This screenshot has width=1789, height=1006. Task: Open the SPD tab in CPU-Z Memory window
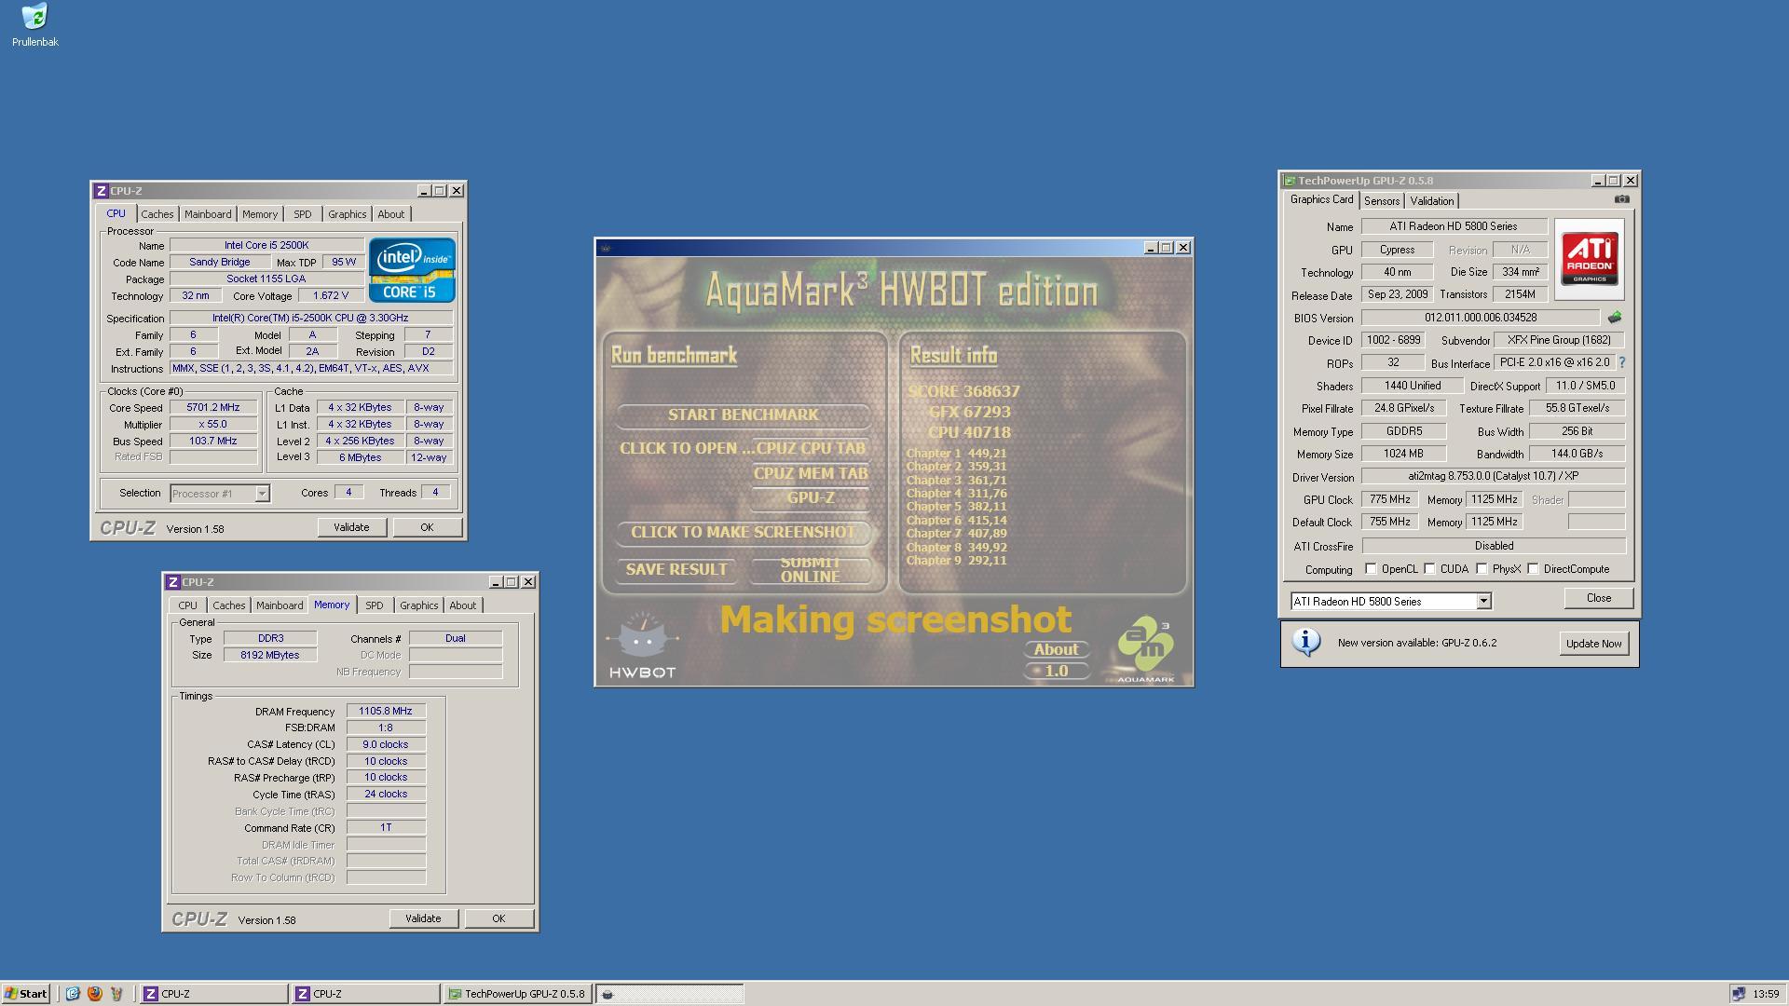tap(374, 605)
